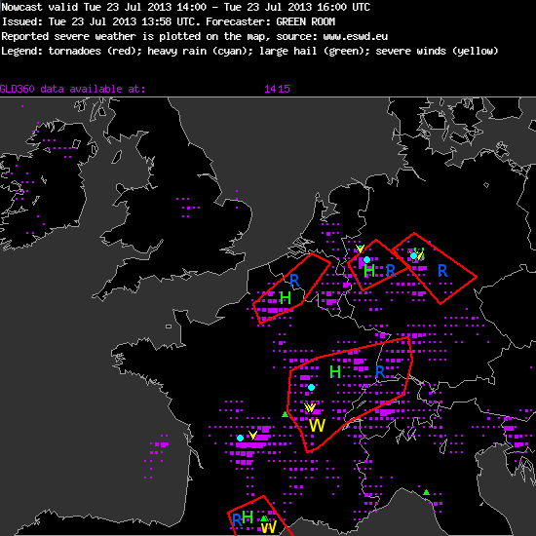Select blue R inside the large central polygon
Viewport: 536px width, 536px height.
(380, 372)
